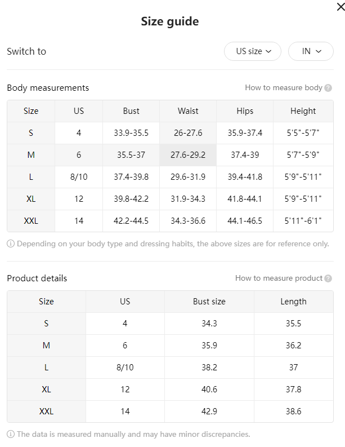Click the Bust size column header
Image resolution: width=345 pixels, height=447 pixels.
209,302
